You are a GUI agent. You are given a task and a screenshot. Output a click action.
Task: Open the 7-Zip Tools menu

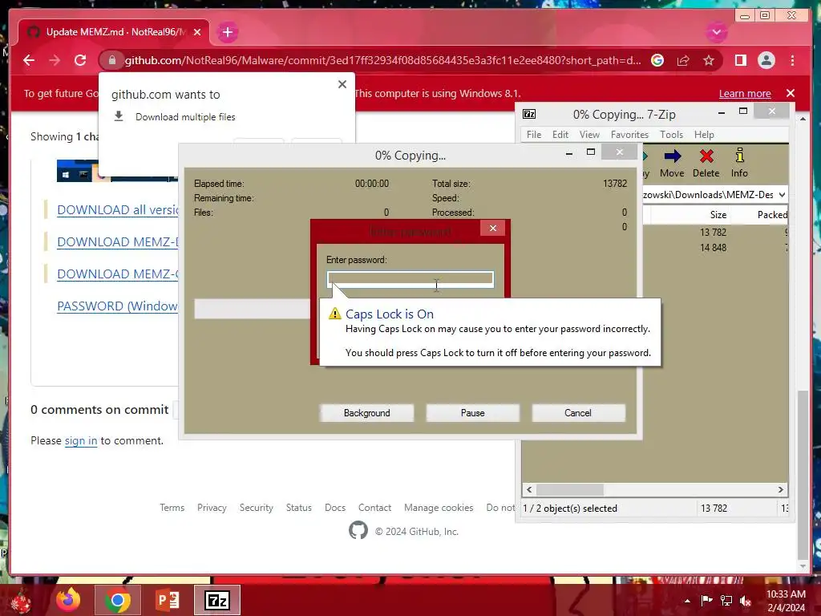pos(671,135)
